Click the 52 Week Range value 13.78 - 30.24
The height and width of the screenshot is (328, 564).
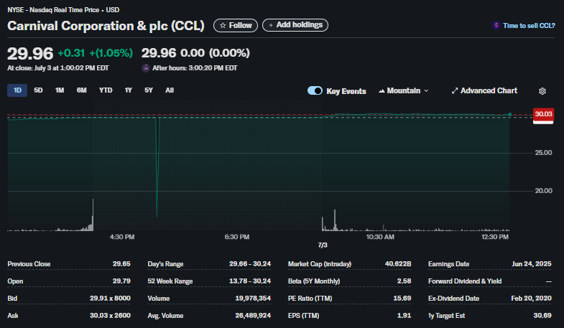250,281
